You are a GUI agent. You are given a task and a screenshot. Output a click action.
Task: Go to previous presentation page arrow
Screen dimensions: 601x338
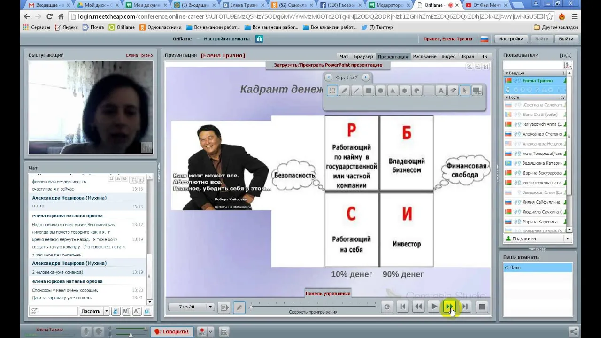coord(328,77)
